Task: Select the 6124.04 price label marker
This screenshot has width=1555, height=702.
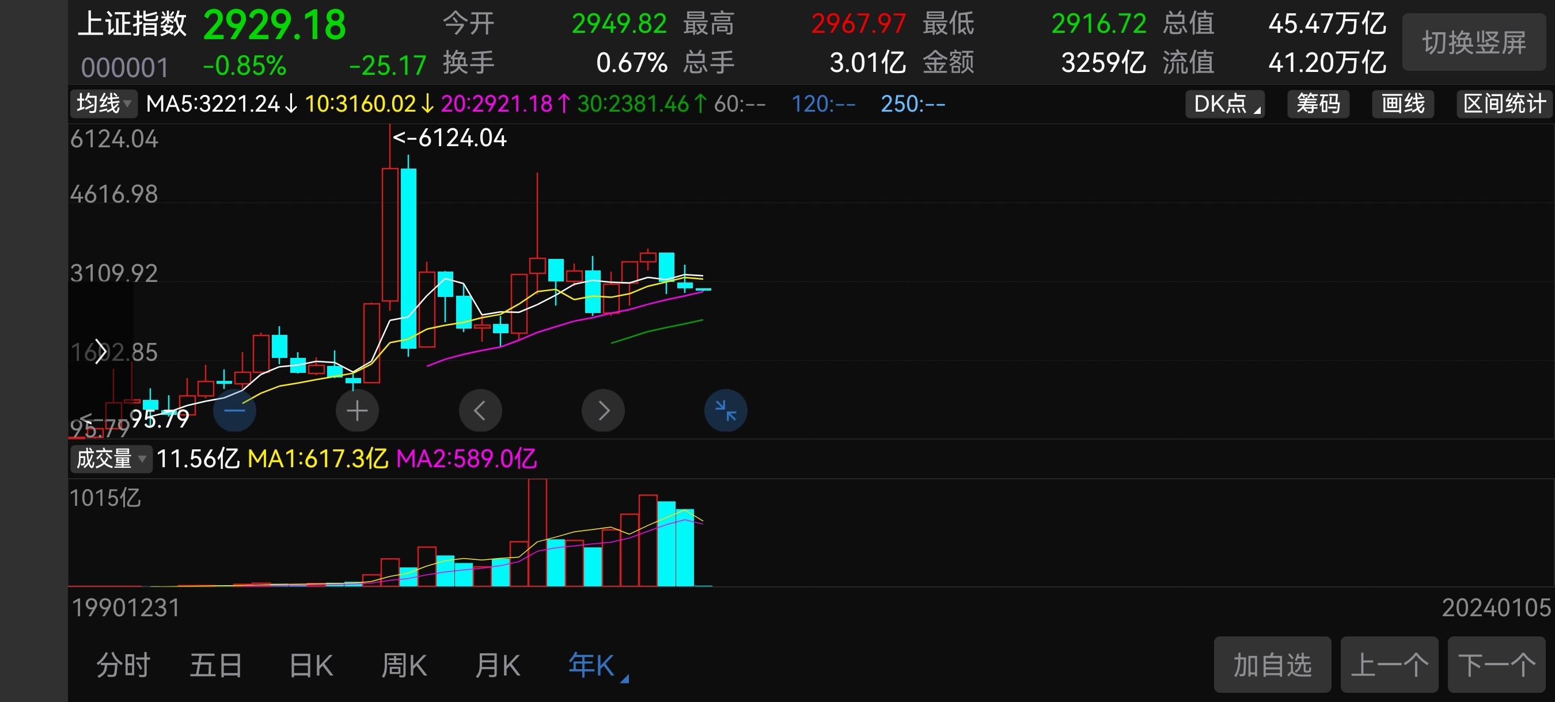Action: (x=450, y=138)
